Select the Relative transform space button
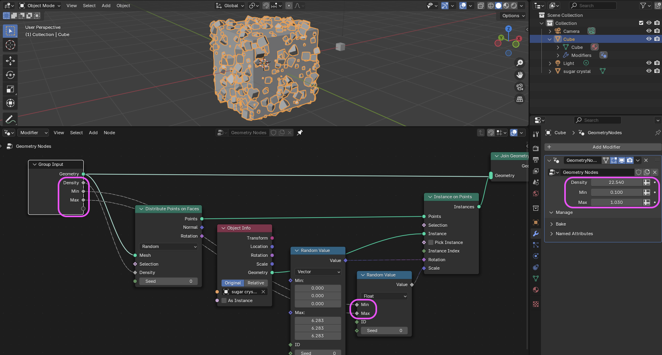The width and height of the screenshot is (662, 355). point(256,283)
